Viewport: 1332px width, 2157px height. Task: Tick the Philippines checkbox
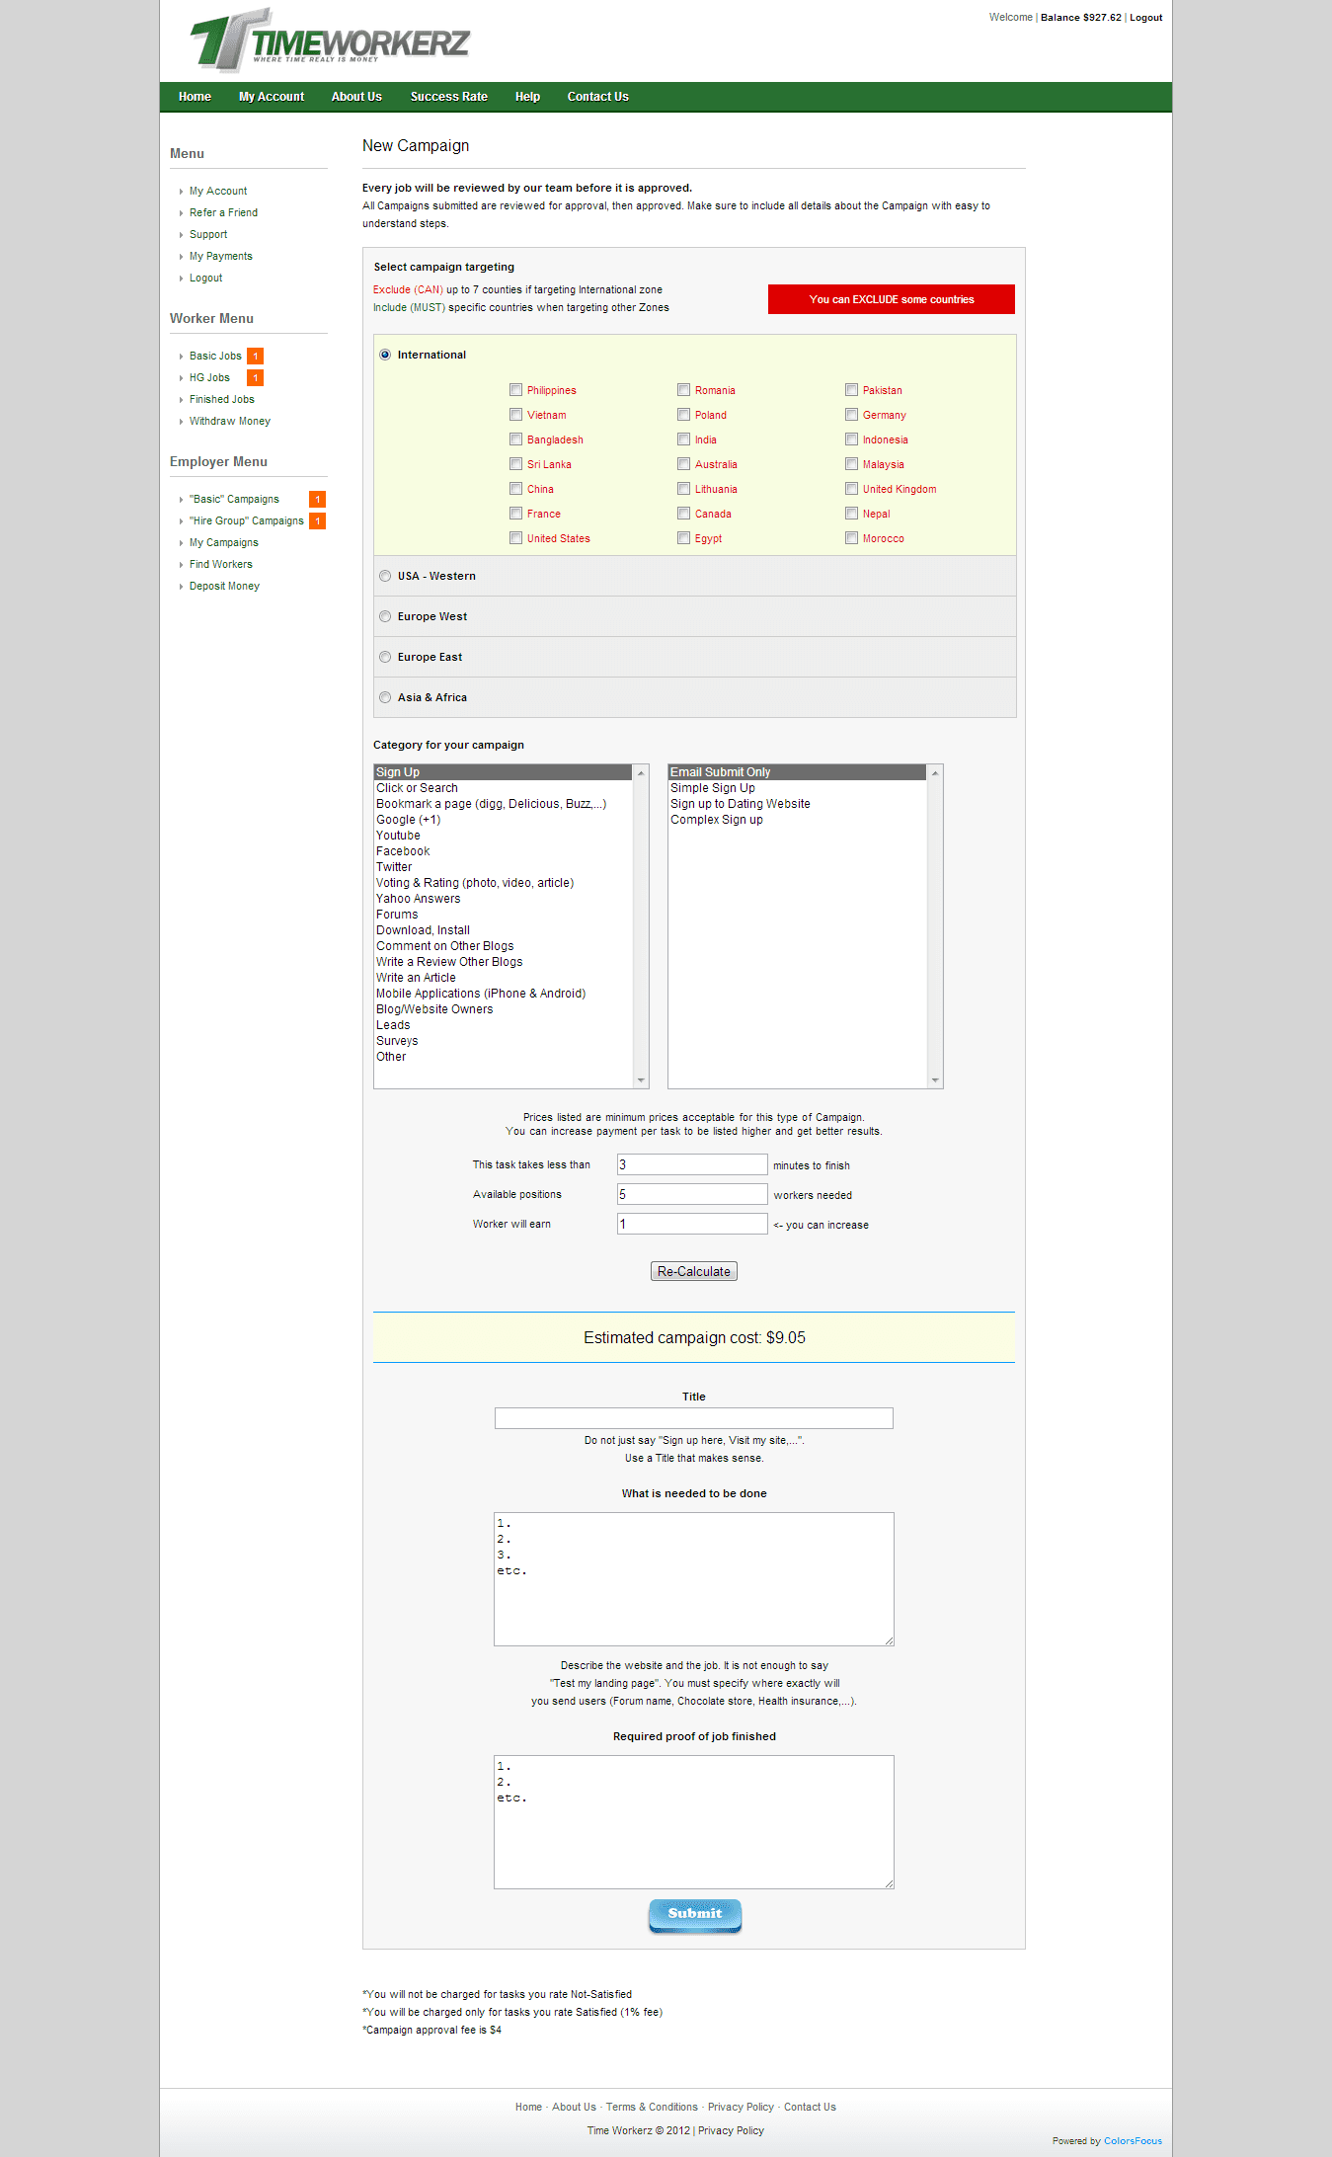point(515,390)
